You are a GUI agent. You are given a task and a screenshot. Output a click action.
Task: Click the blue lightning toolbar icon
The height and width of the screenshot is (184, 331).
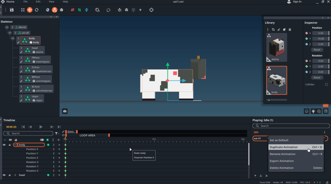pyautogui.click(x=87, y=10)
